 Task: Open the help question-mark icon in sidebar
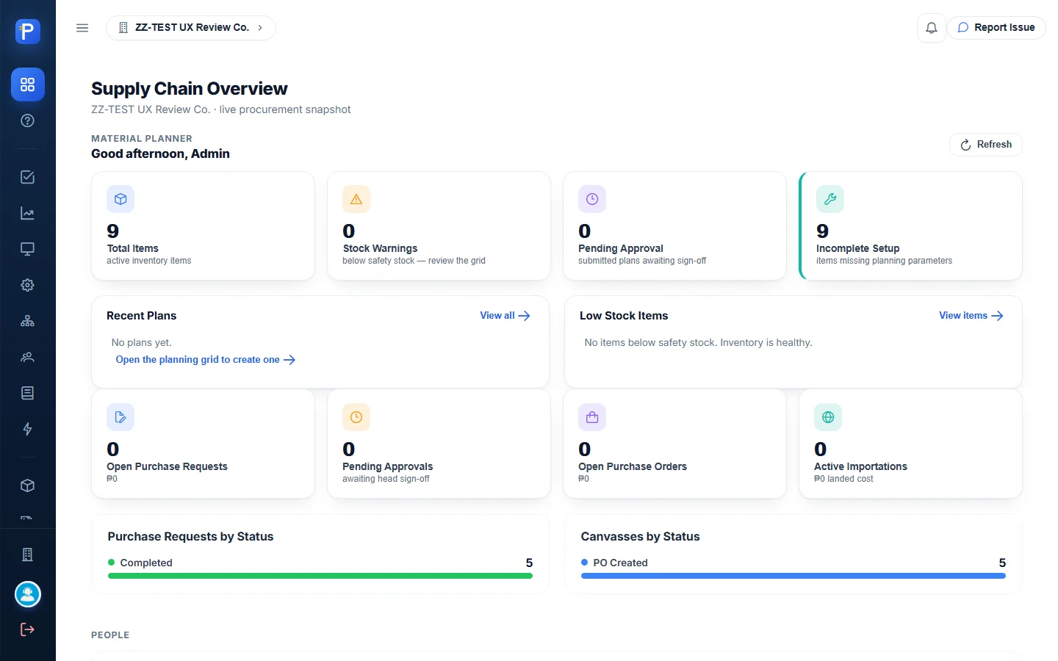click(x=28, y=120)
